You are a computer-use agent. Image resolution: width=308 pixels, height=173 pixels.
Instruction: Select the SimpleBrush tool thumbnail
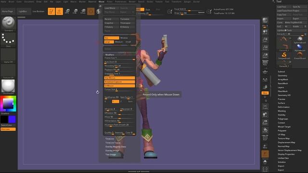284,56
